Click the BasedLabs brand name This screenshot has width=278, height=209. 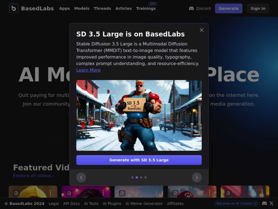pos(37,8)
